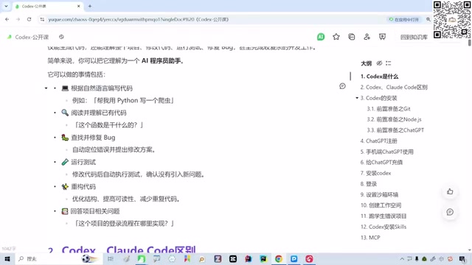Image resolution: width=472 pixels, height=265 pixels.
Task: Go to outline item 10. 创建工作空间
Action: coord(381,205)
